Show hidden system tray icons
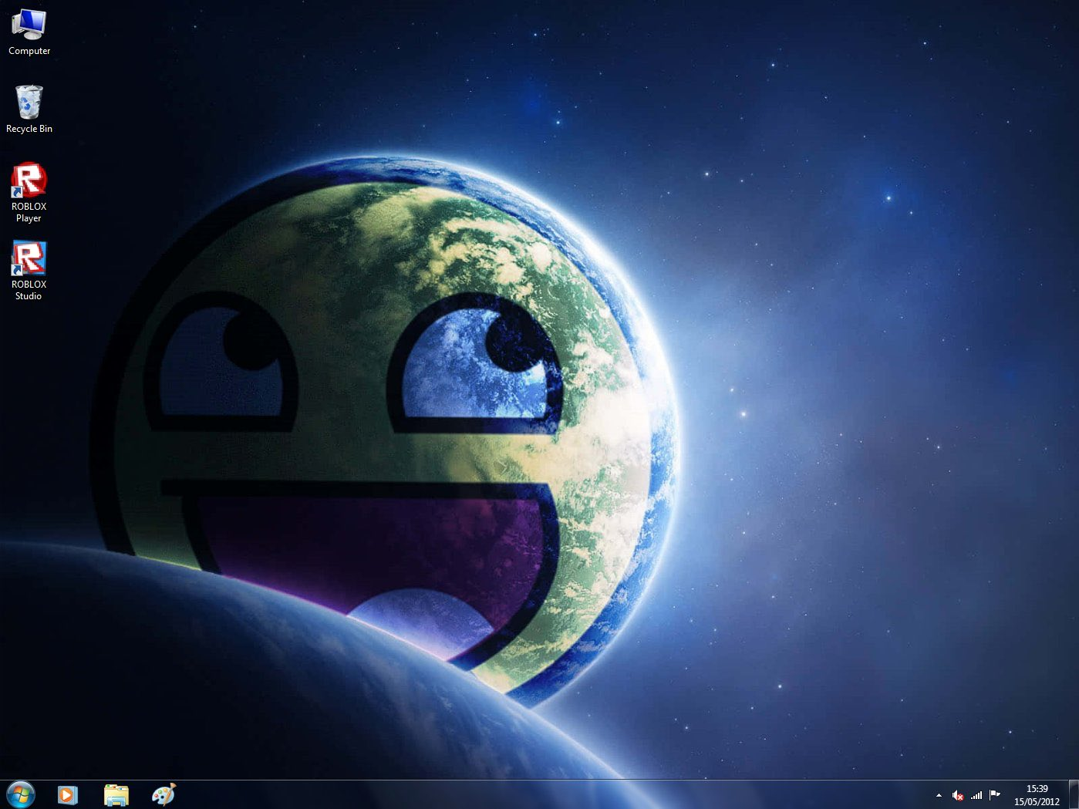The image size is (1079, 809). point(939,795)
